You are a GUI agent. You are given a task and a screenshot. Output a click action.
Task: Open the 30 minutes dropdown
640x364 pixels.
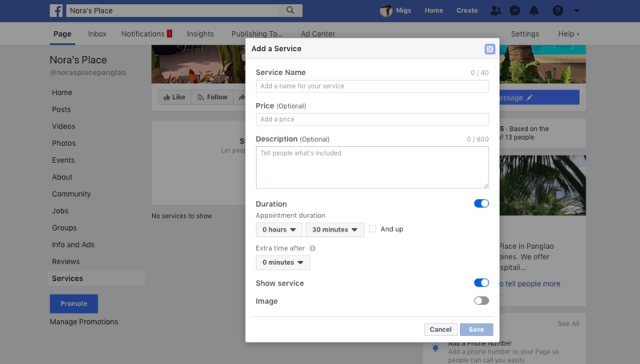pos(334,230)
